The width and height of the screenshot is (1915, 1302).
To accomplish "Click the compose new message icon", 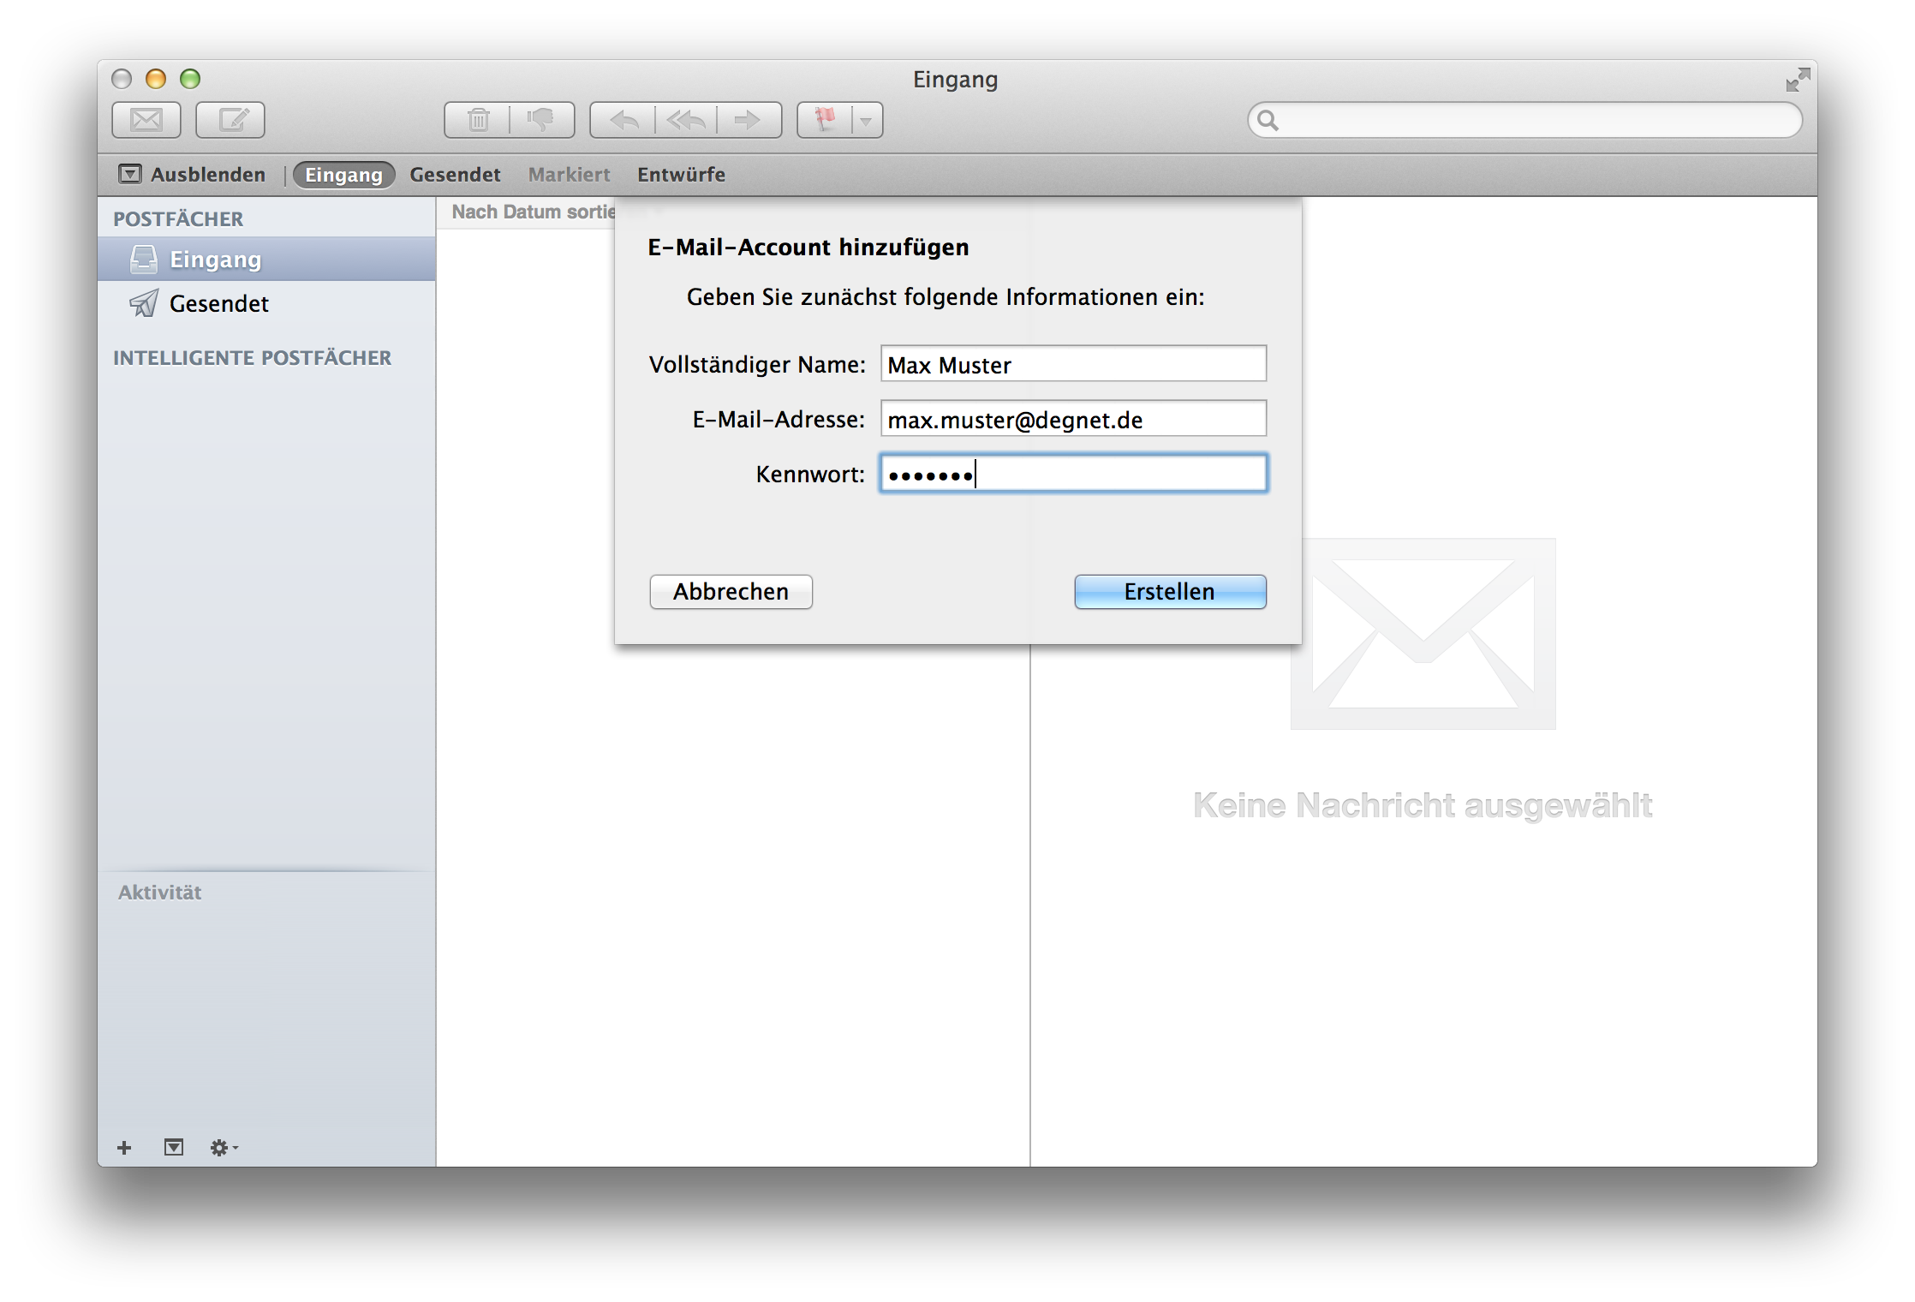I will point(230,120).
